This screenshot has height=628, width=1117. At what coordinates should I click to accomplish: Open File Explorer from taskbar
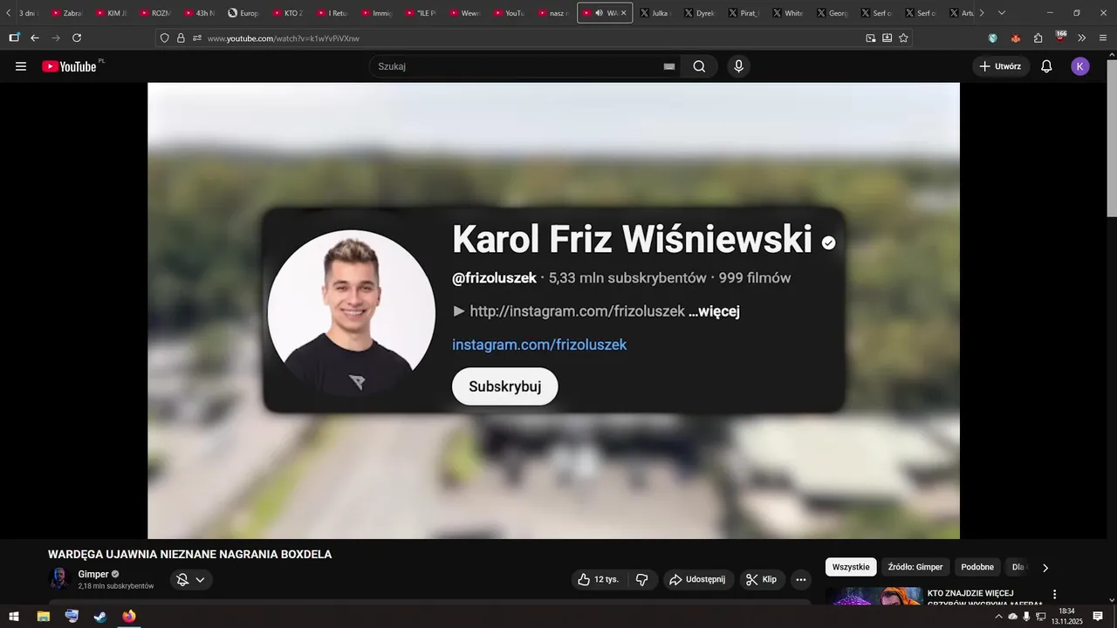(x=43, y=617)
